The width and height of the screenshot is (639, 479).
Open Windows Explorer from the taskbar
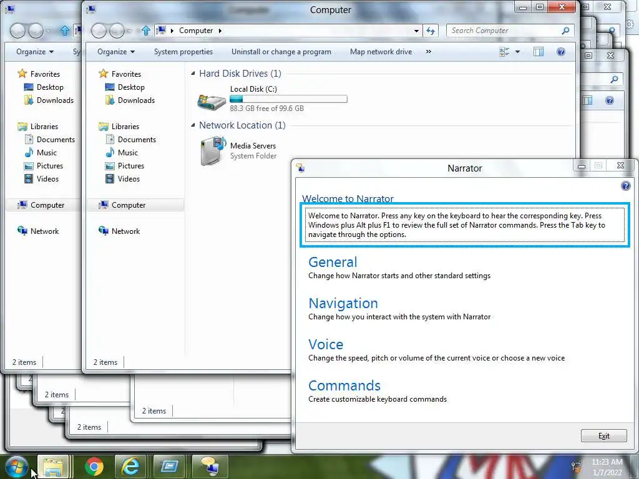click(54, 467)
